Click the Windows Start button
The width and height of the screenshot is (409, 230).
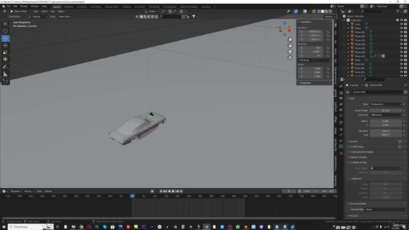click(4, 227)
